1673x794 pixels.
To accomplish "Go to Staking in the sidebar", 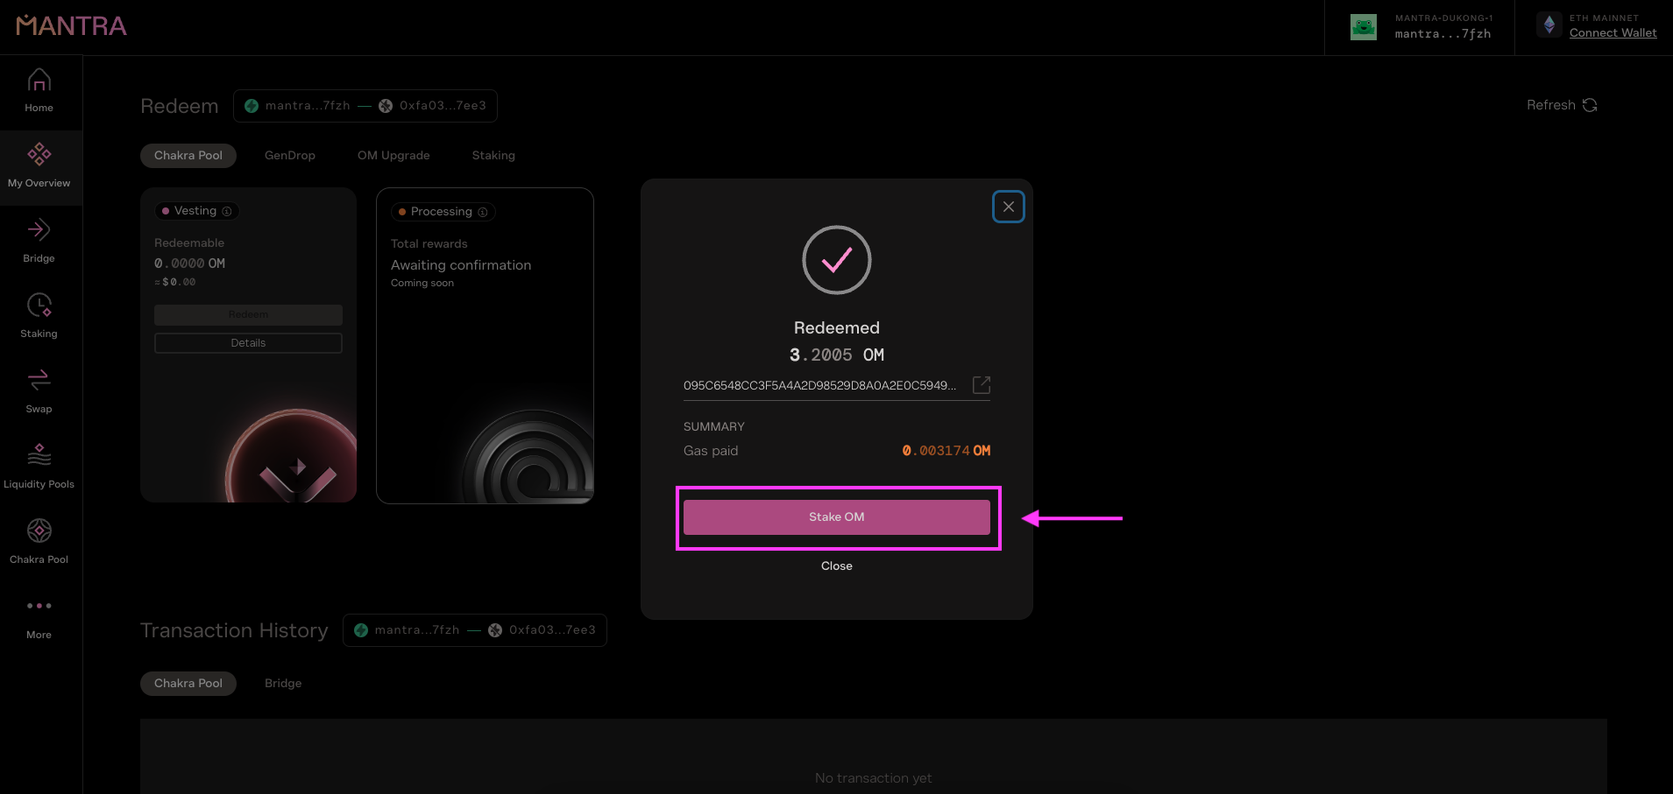I will [39, 317].
